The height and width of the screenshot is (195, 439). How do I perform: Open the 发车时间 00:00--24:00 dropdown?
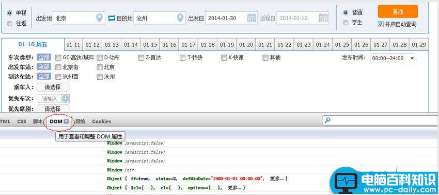[393, 58]
